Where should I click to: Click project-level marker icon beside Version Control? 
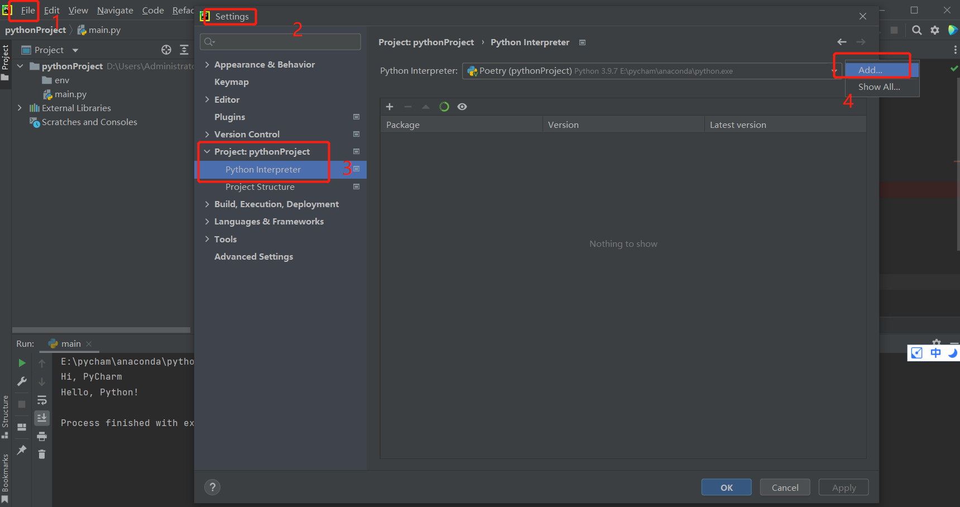click(356, 134)
